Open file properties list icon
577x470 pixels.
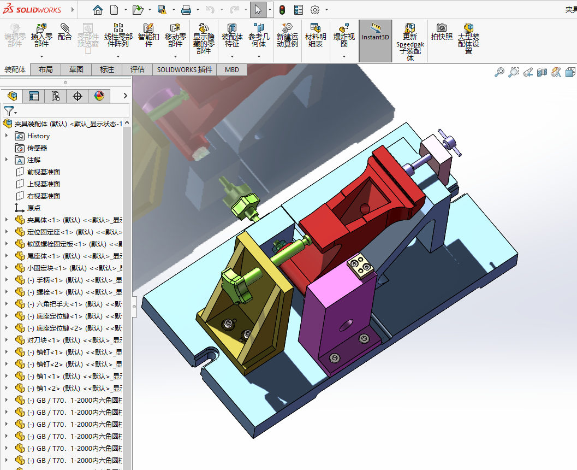pos(299,10)
